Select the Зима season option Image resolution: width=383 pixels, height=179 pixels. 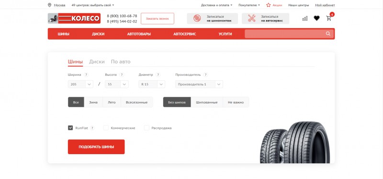[x=93, y=102]
